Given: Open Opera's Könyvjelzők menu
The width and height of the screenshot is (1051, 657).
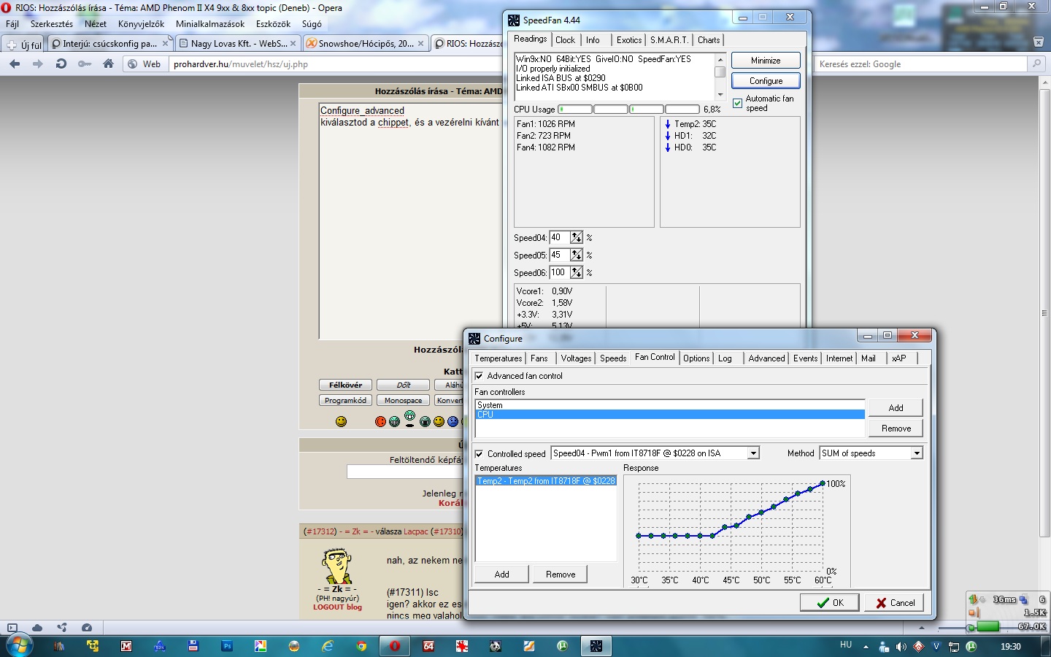Looking at the screenshot, I should pyautogui.click(x=141, y=24).
